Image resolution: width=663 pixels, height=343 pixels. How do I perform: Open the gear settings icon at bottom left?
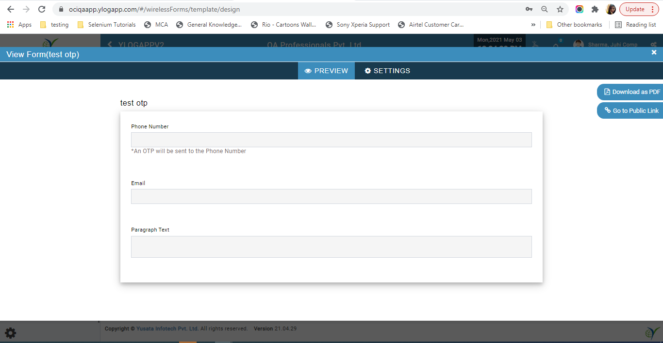[x=10, y=333]
